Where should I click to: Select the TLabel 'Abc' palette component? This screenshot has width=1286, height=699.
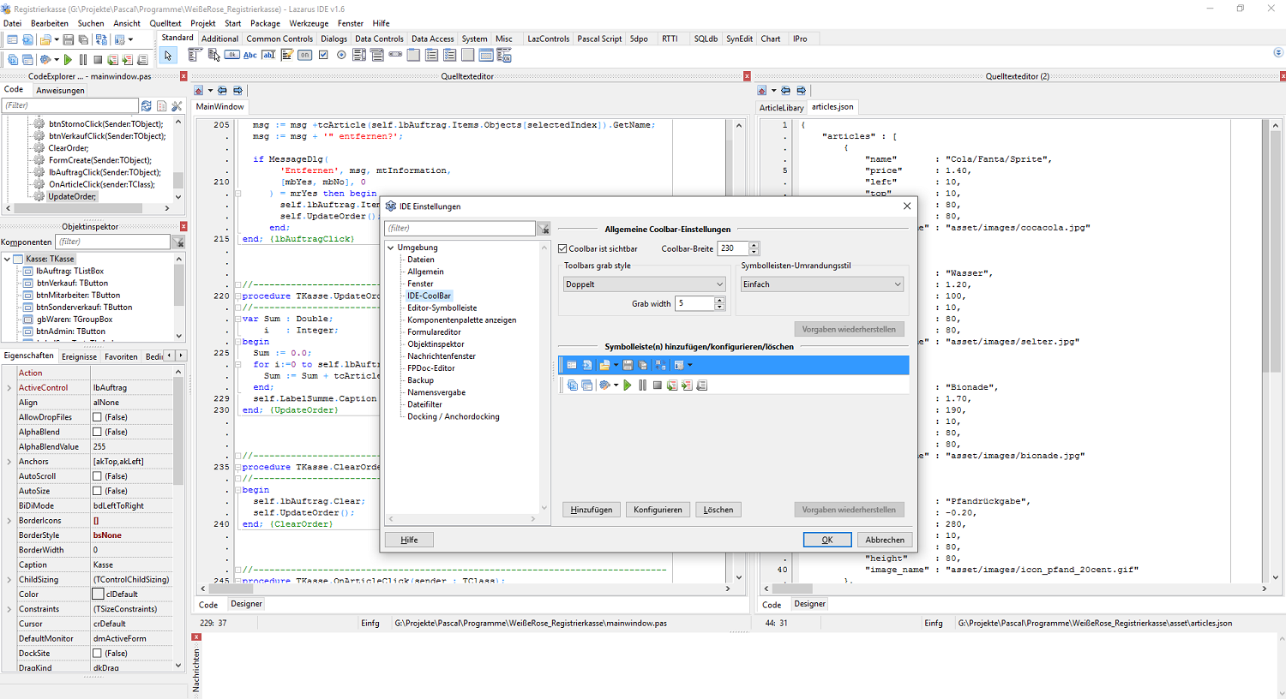tap(250, 55)
